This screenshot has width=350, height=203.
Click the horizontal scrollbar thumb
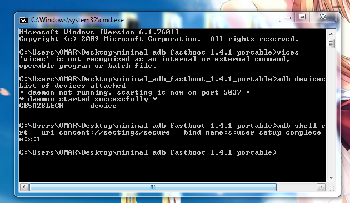click(x=153, y=187)
